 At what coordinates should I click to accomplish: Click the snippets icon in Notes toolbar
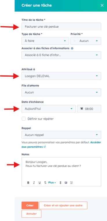click(x=71, y=183)
